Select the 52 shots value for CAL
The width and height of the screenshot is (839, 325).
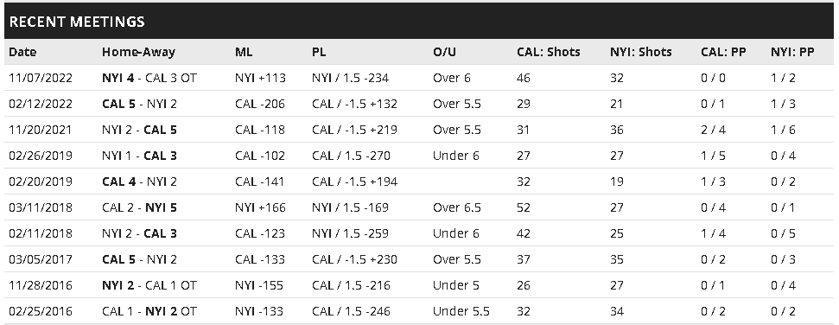click(x=524, y=207)
